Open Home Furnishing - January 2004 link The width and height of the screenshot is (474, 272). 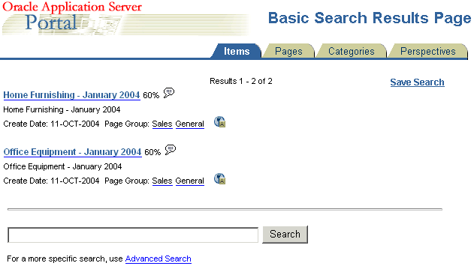pyautogui.click(x=71, y=95)
